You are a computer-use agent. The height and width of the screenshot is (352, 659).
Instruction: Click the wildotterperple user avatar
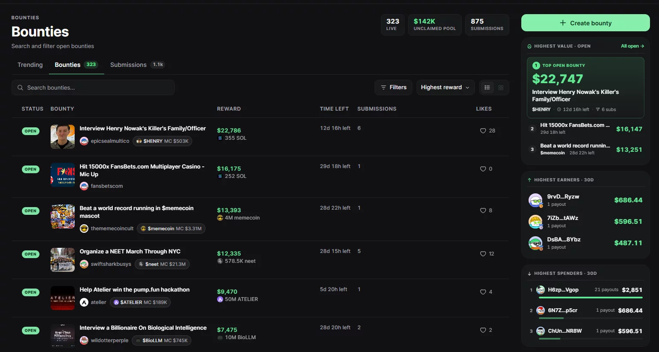[84, 340]
